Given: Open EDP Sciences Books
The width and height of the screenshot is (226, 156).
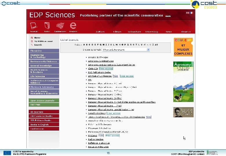Looking at the screenshot, I should [44, 116].
